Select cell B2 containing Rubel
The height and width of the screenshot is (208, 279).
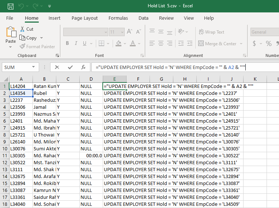pyautogui.click(x=44, y=93)
